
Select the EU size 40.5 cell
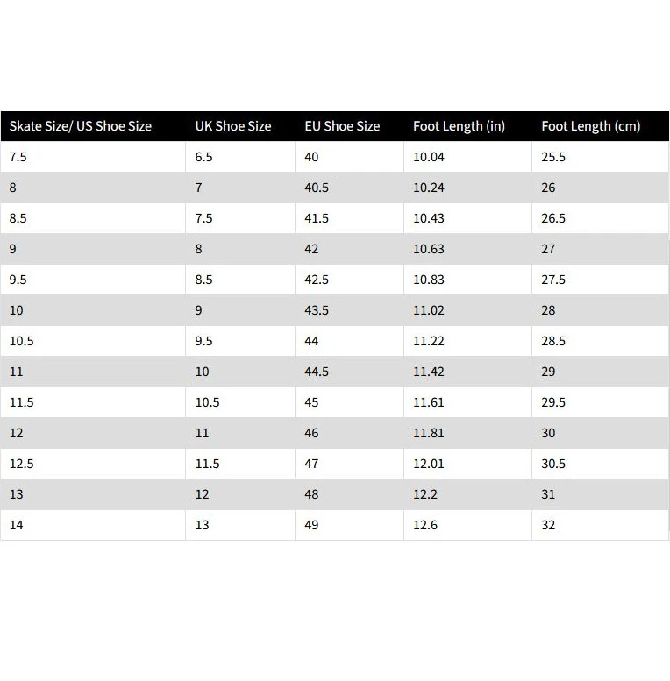point(317,188)
